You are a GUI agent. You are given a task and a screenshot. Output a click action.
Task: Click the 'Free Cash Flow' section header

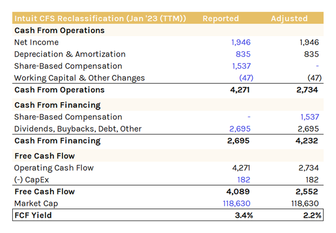(x=45, y=156)
